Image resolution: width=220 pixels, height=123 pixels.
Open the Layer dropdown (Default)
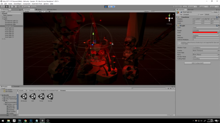tap(212, 14)
